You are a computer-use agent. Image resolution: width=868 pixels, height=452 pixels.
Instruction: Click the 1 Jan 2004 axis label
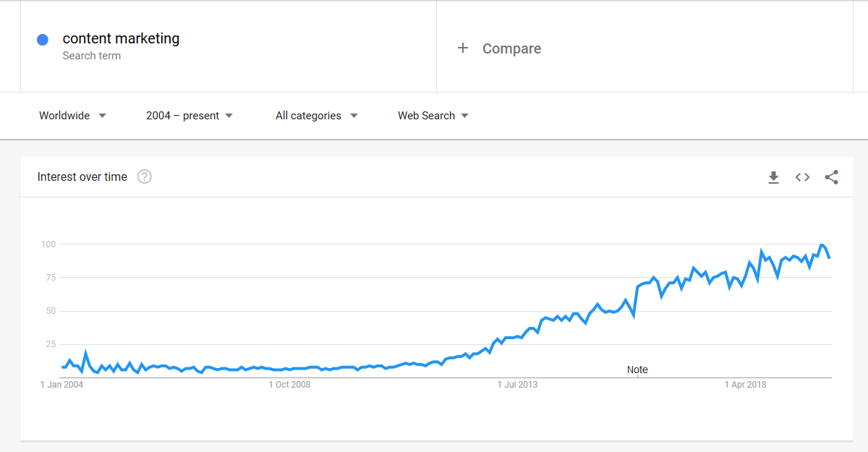pos(61,385)
